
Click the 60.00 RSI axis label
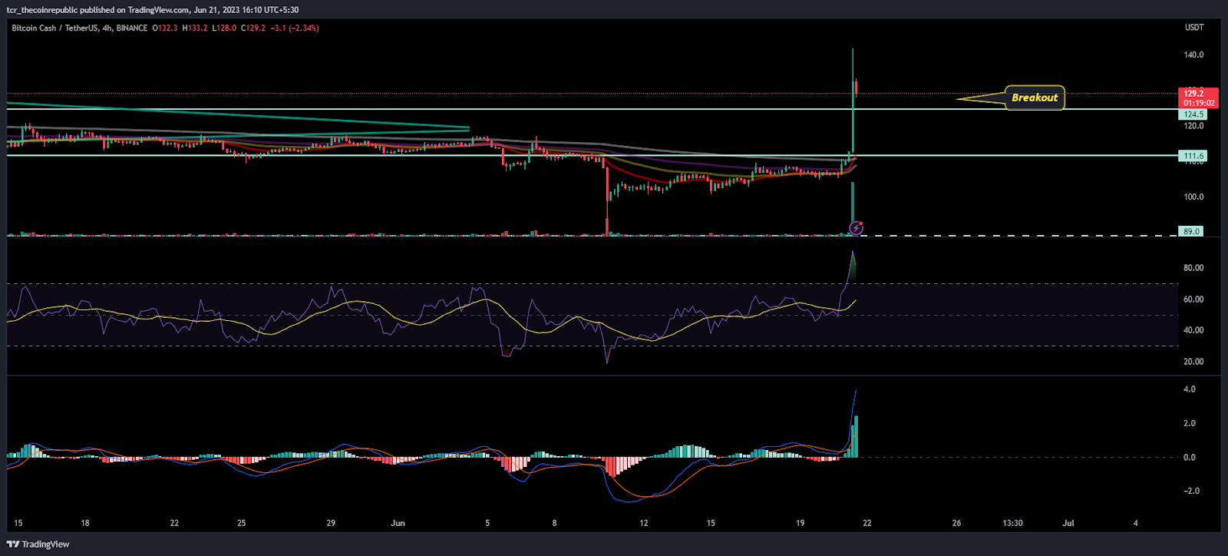pyautogui.click(x=1193, y=300)
